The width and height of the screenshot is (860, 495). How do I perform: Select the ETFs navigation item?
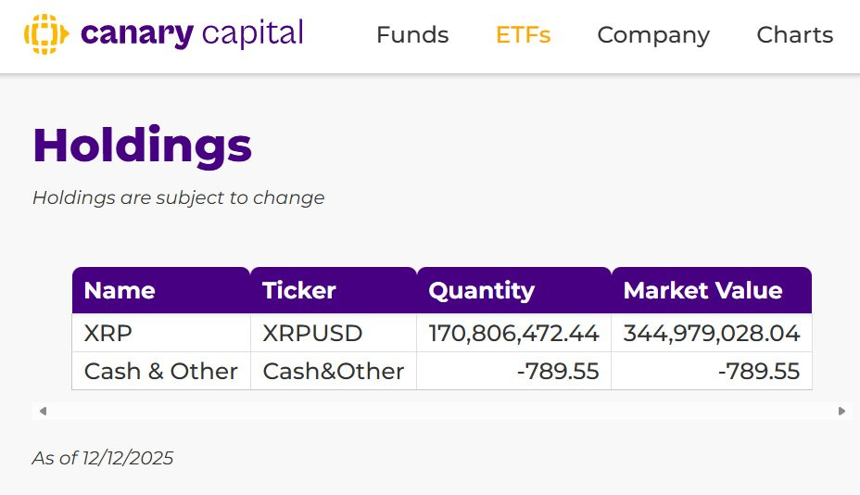click(x=523, y=35)
